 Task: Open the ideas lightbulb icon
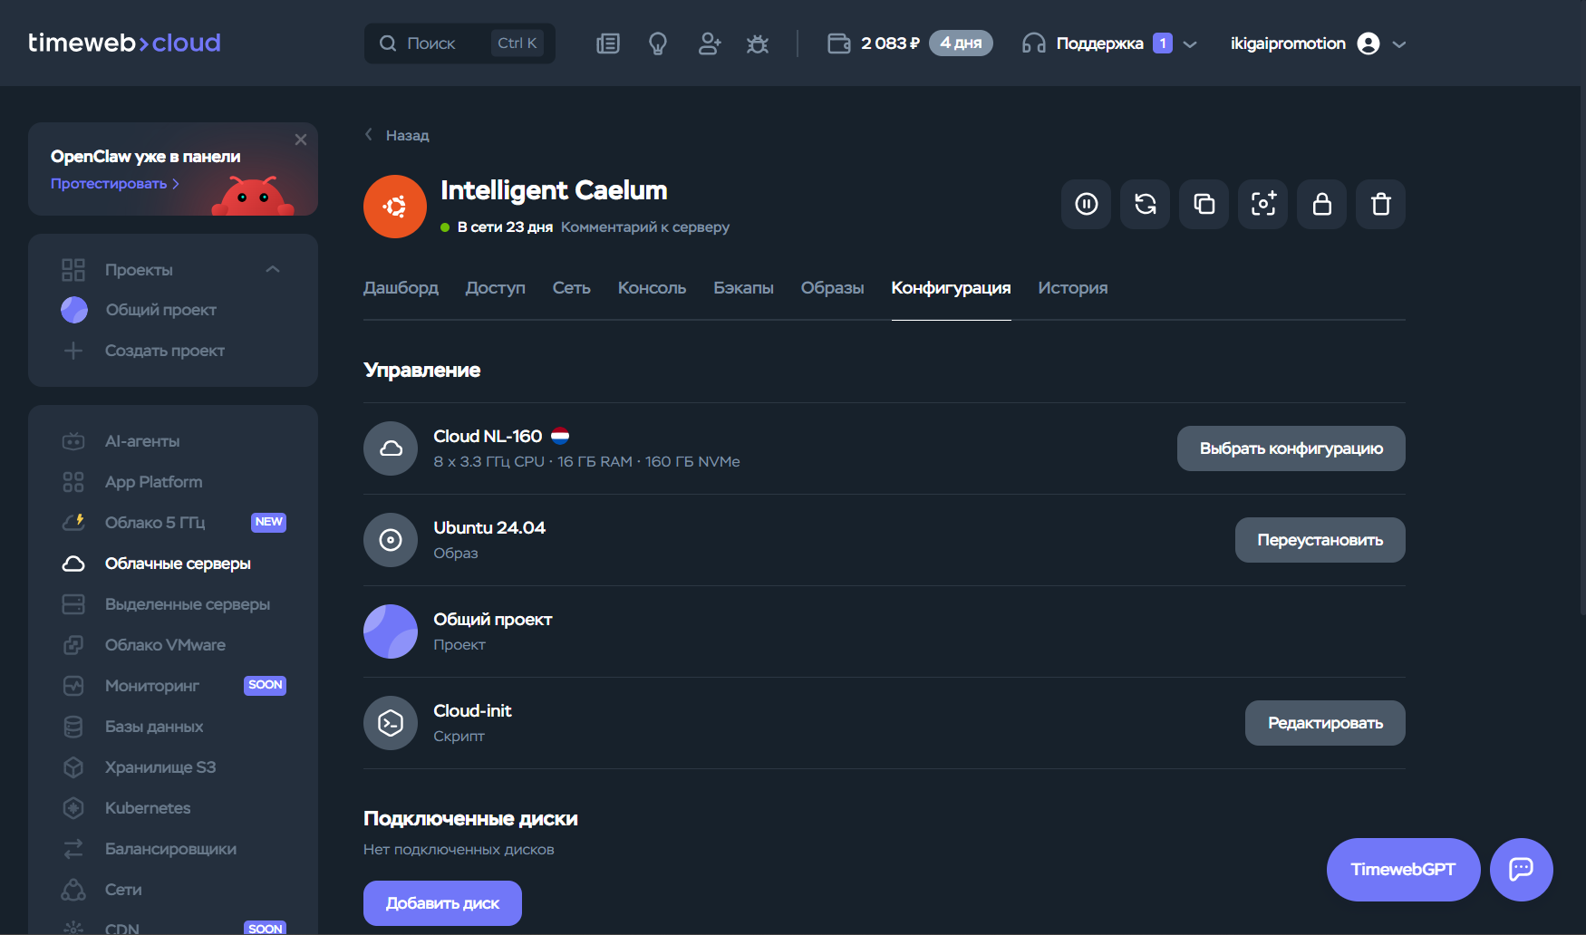coord(658,43)
